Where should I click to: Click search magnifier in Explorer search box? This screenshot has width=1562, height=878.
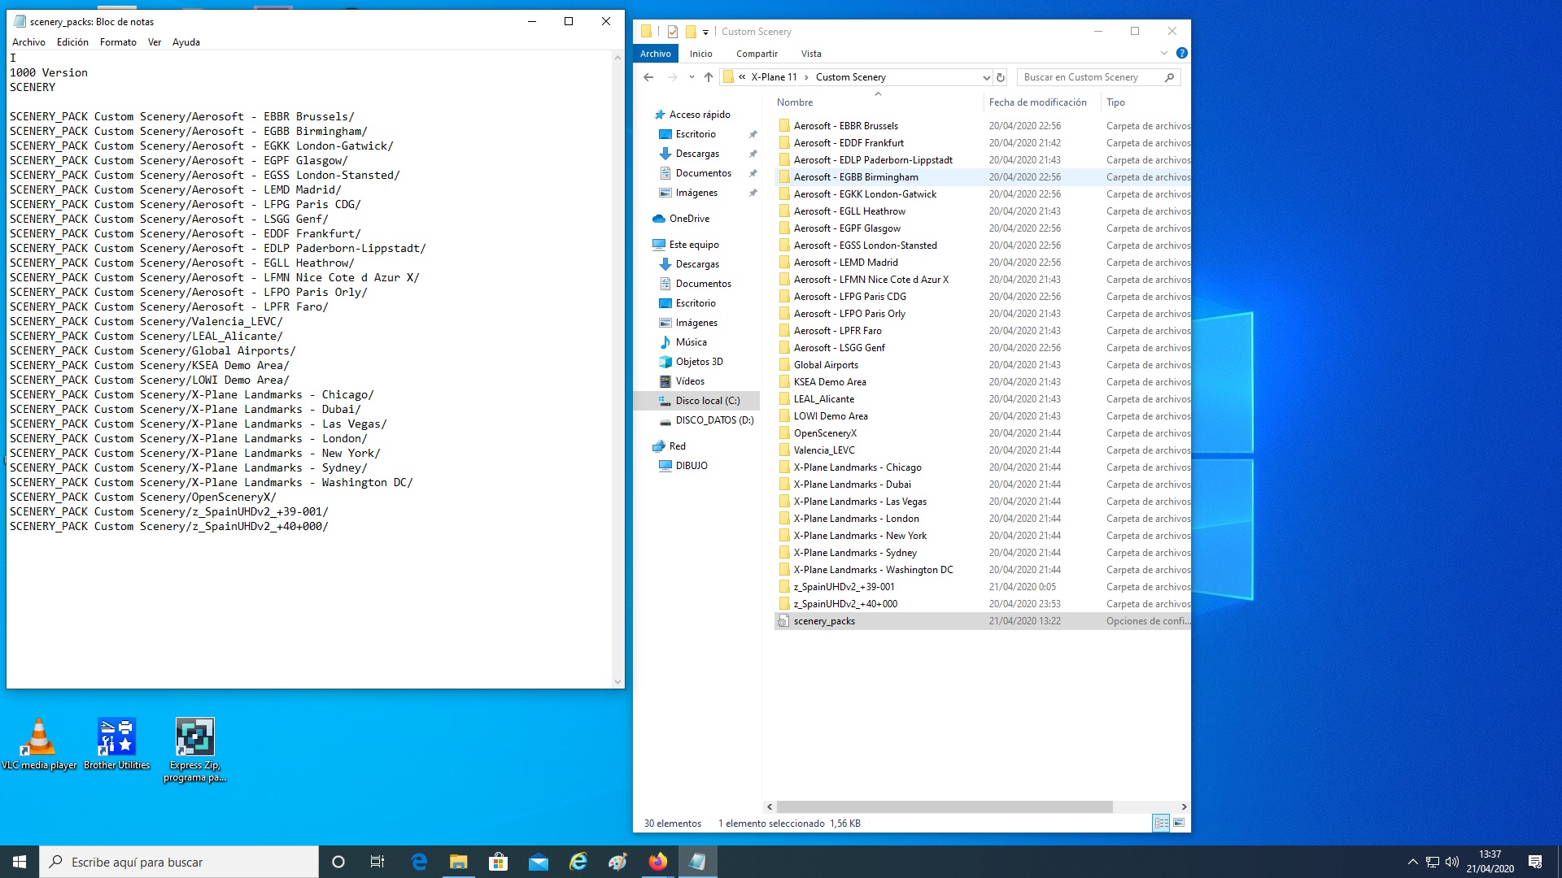(1169, 77)
